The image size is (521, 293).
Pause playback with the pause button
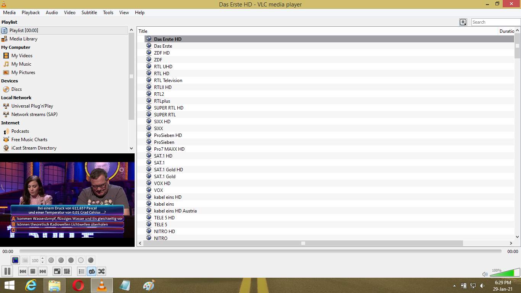click(x=7, y=271)
